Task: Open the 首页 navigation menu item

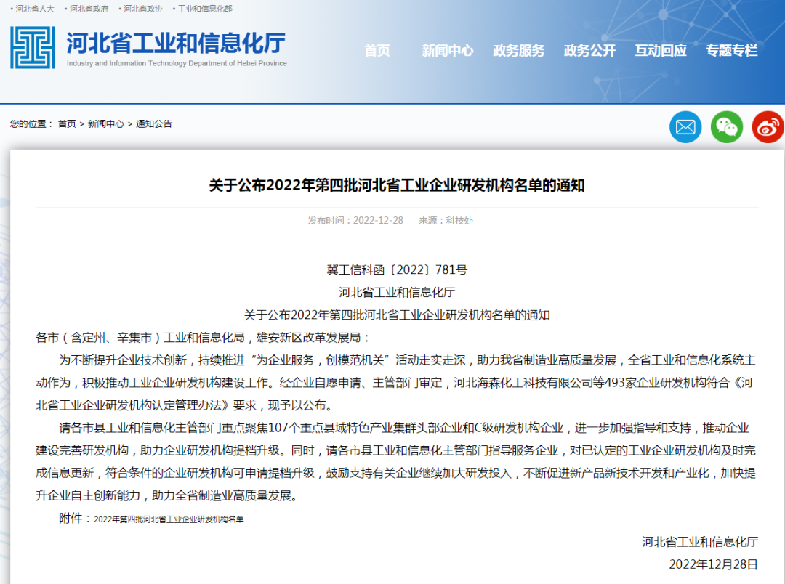Action: [x=377, y=50]
